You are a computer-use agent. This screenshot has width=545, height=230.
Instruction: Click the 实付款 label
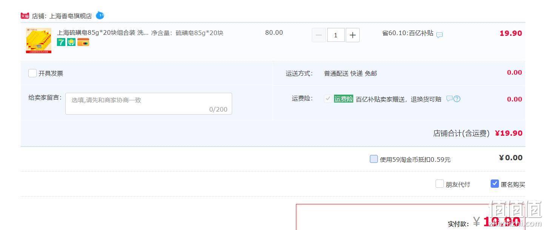[x=459, y=224]
